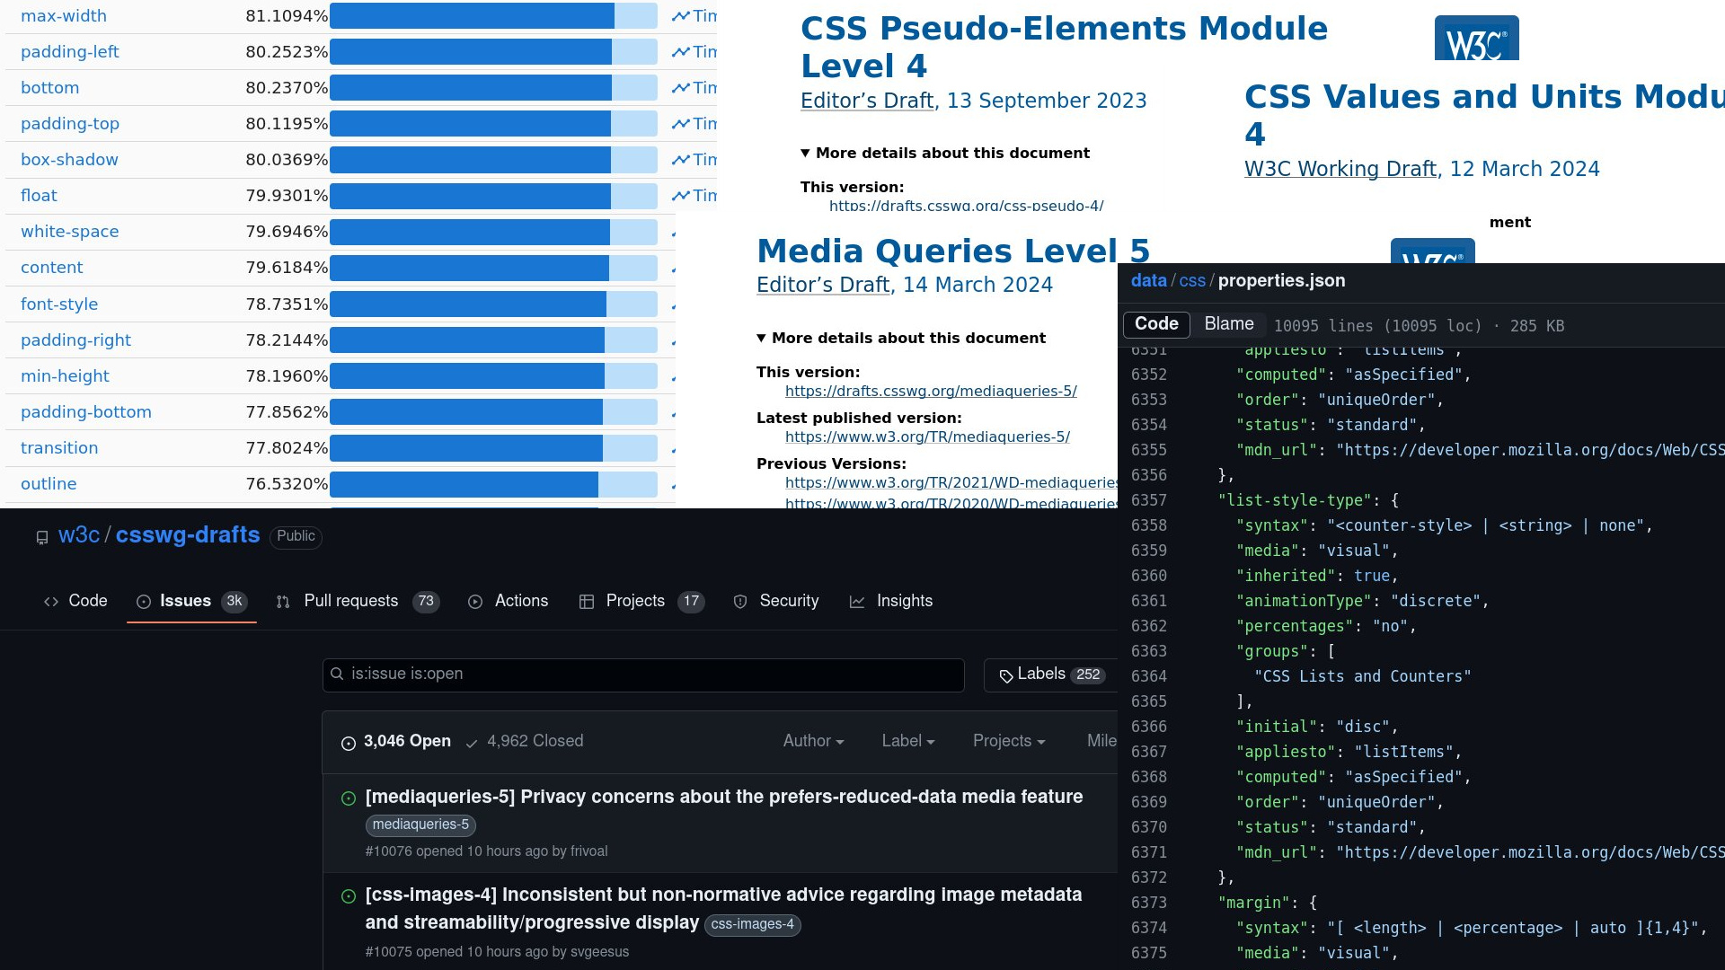Switch to Blame view of properties.json
This screenshot has height=970, width=1725.
pyautogui.click(x=1229, y=324)
